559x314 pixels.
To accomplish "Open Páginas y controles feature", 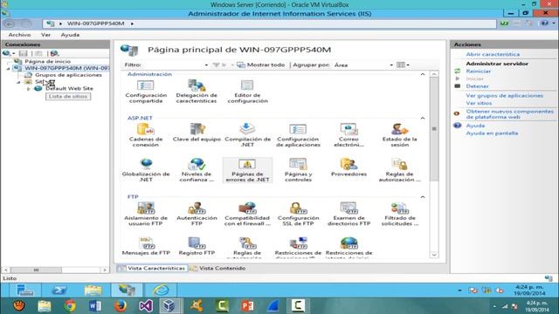I will click(x=298, y=170).
